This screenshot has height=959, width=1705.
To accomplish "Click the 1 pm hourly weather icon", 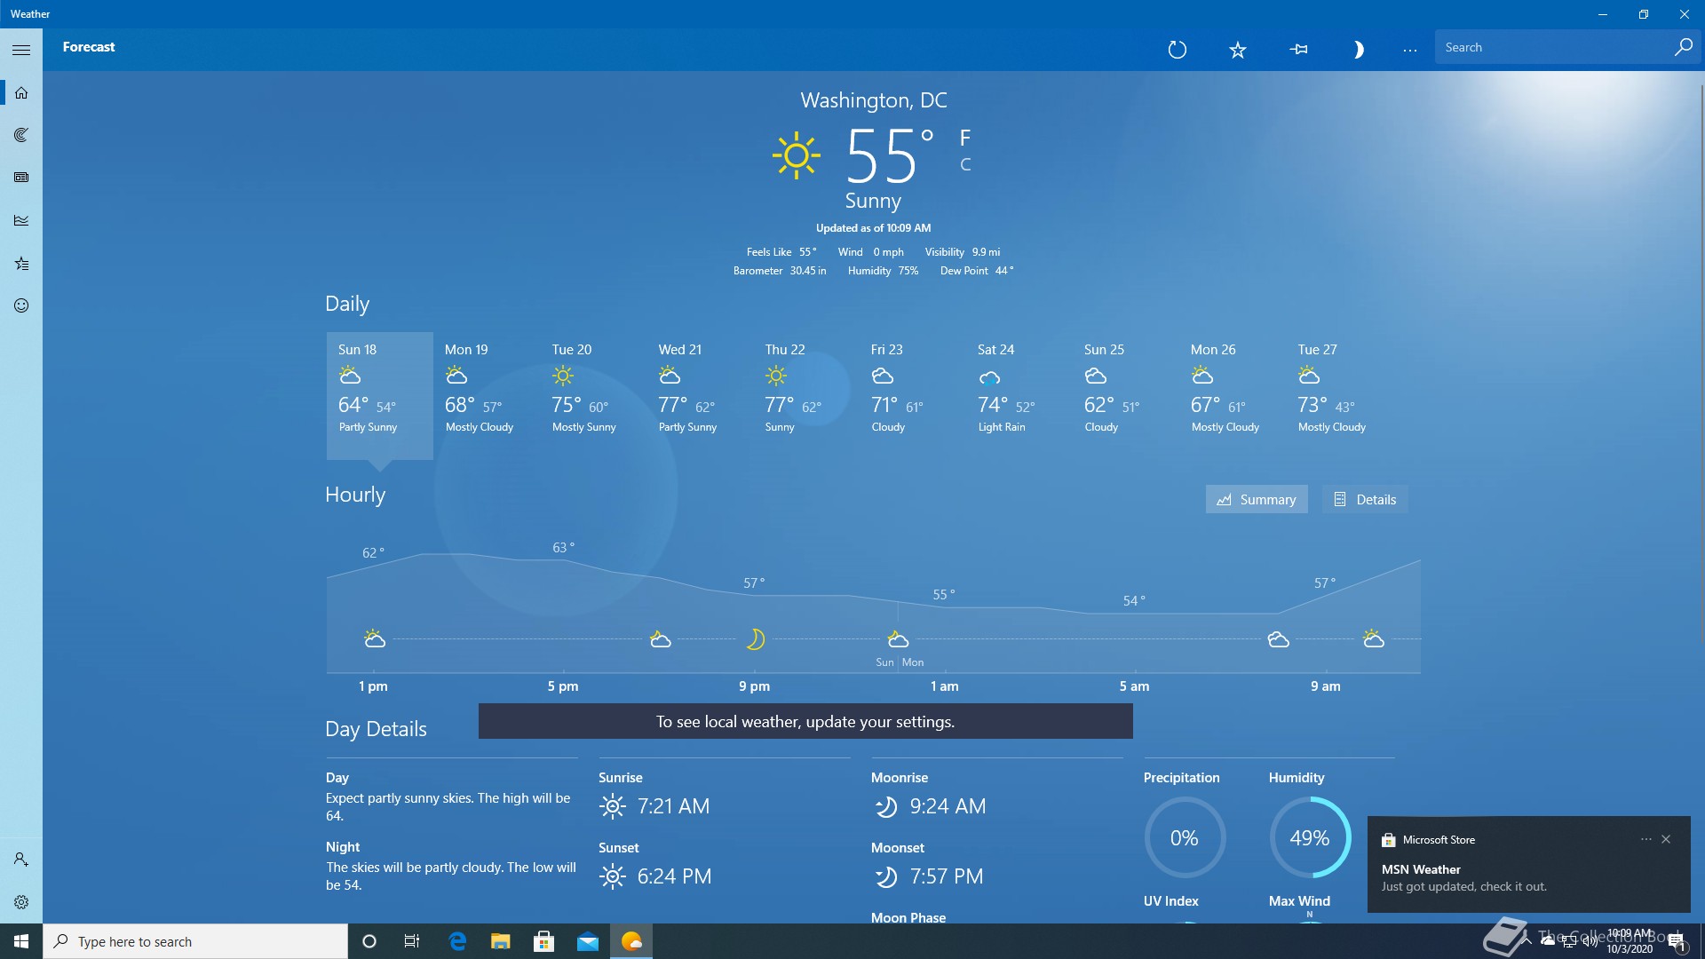I will point(375,638).
